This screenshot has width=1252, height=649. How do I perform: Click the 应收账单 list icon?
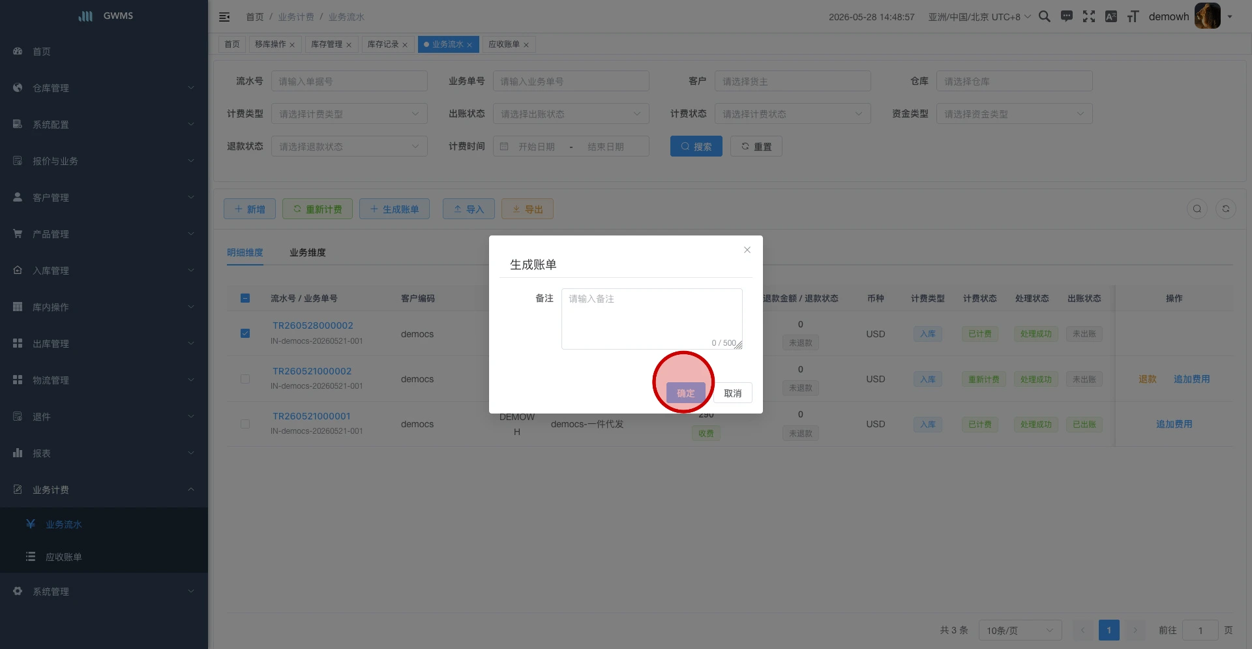31,556
